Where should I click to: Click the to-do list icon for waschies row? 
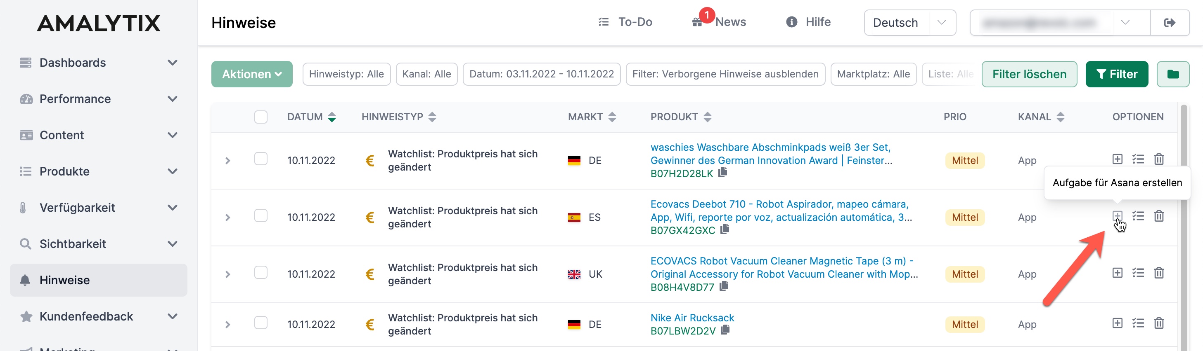point(1138,159)
